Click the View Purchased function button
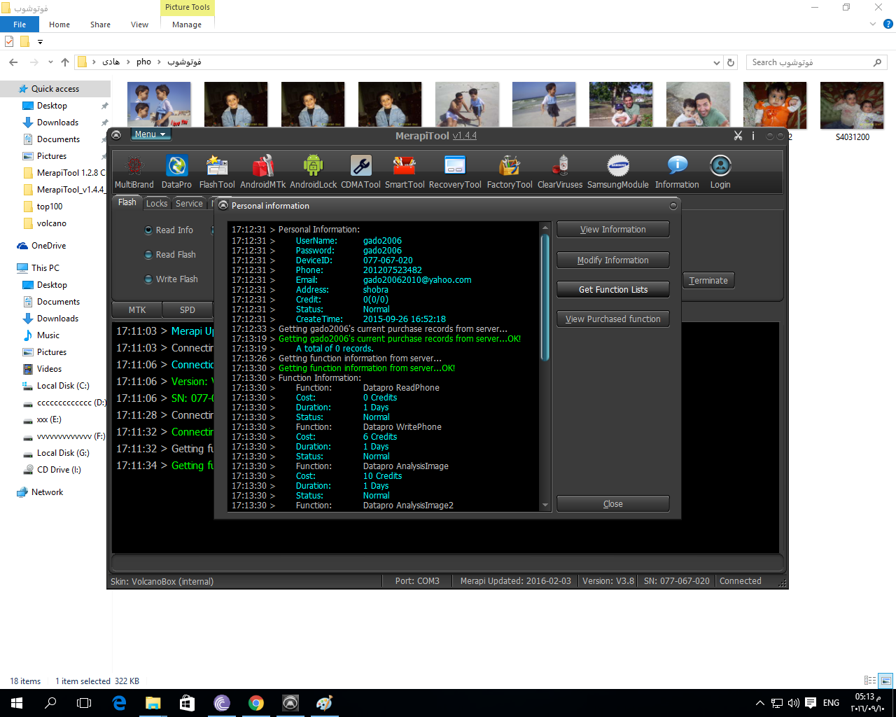This screenshot has width=896, height=717. [x=613, y=319]
